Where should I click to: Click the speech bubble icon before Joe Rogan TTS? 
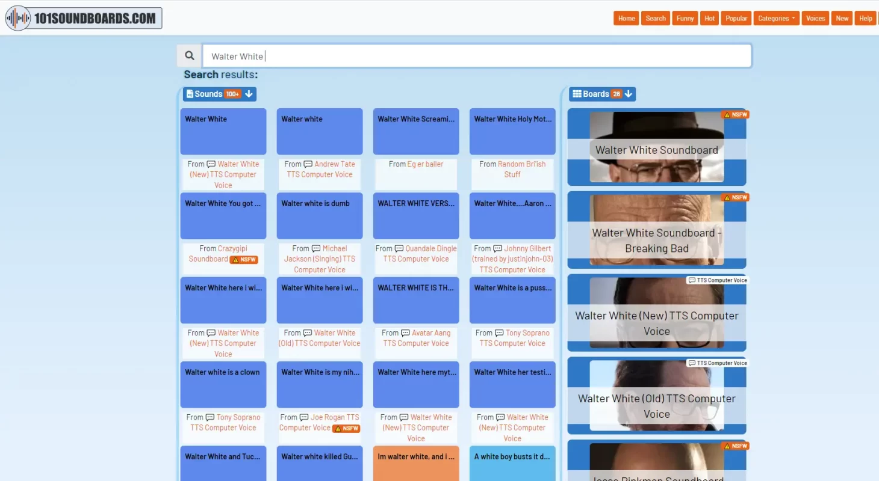click(x=304, y=417)
